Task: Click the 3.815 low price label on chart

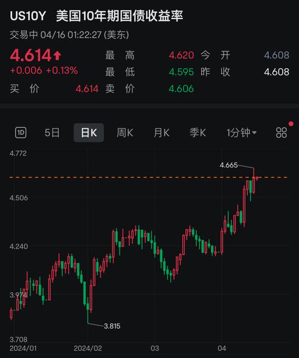Action: 112,326
